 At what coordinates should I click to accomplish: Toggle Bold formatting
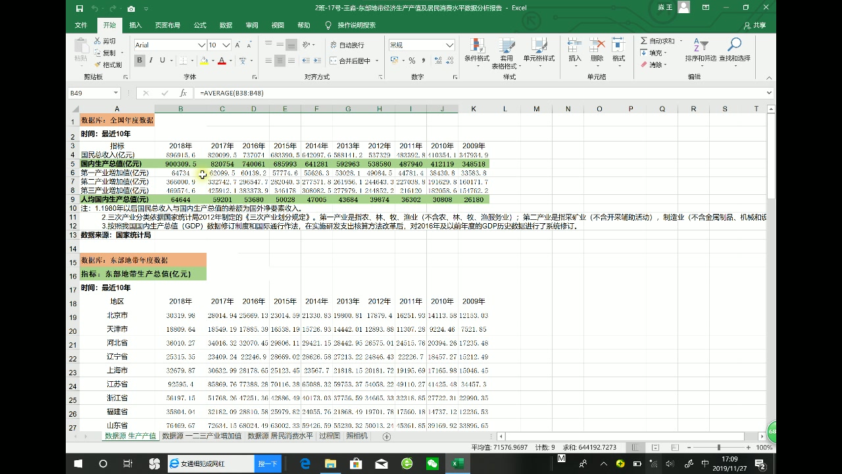coord(139,61)
